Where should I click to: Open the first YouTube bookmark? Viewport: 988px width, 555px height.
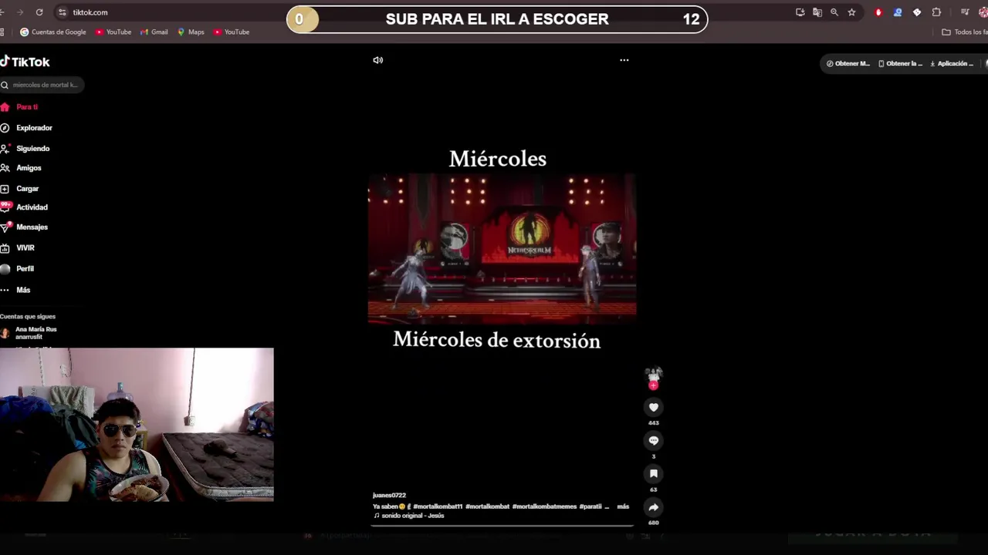click(x=113, y=32)
